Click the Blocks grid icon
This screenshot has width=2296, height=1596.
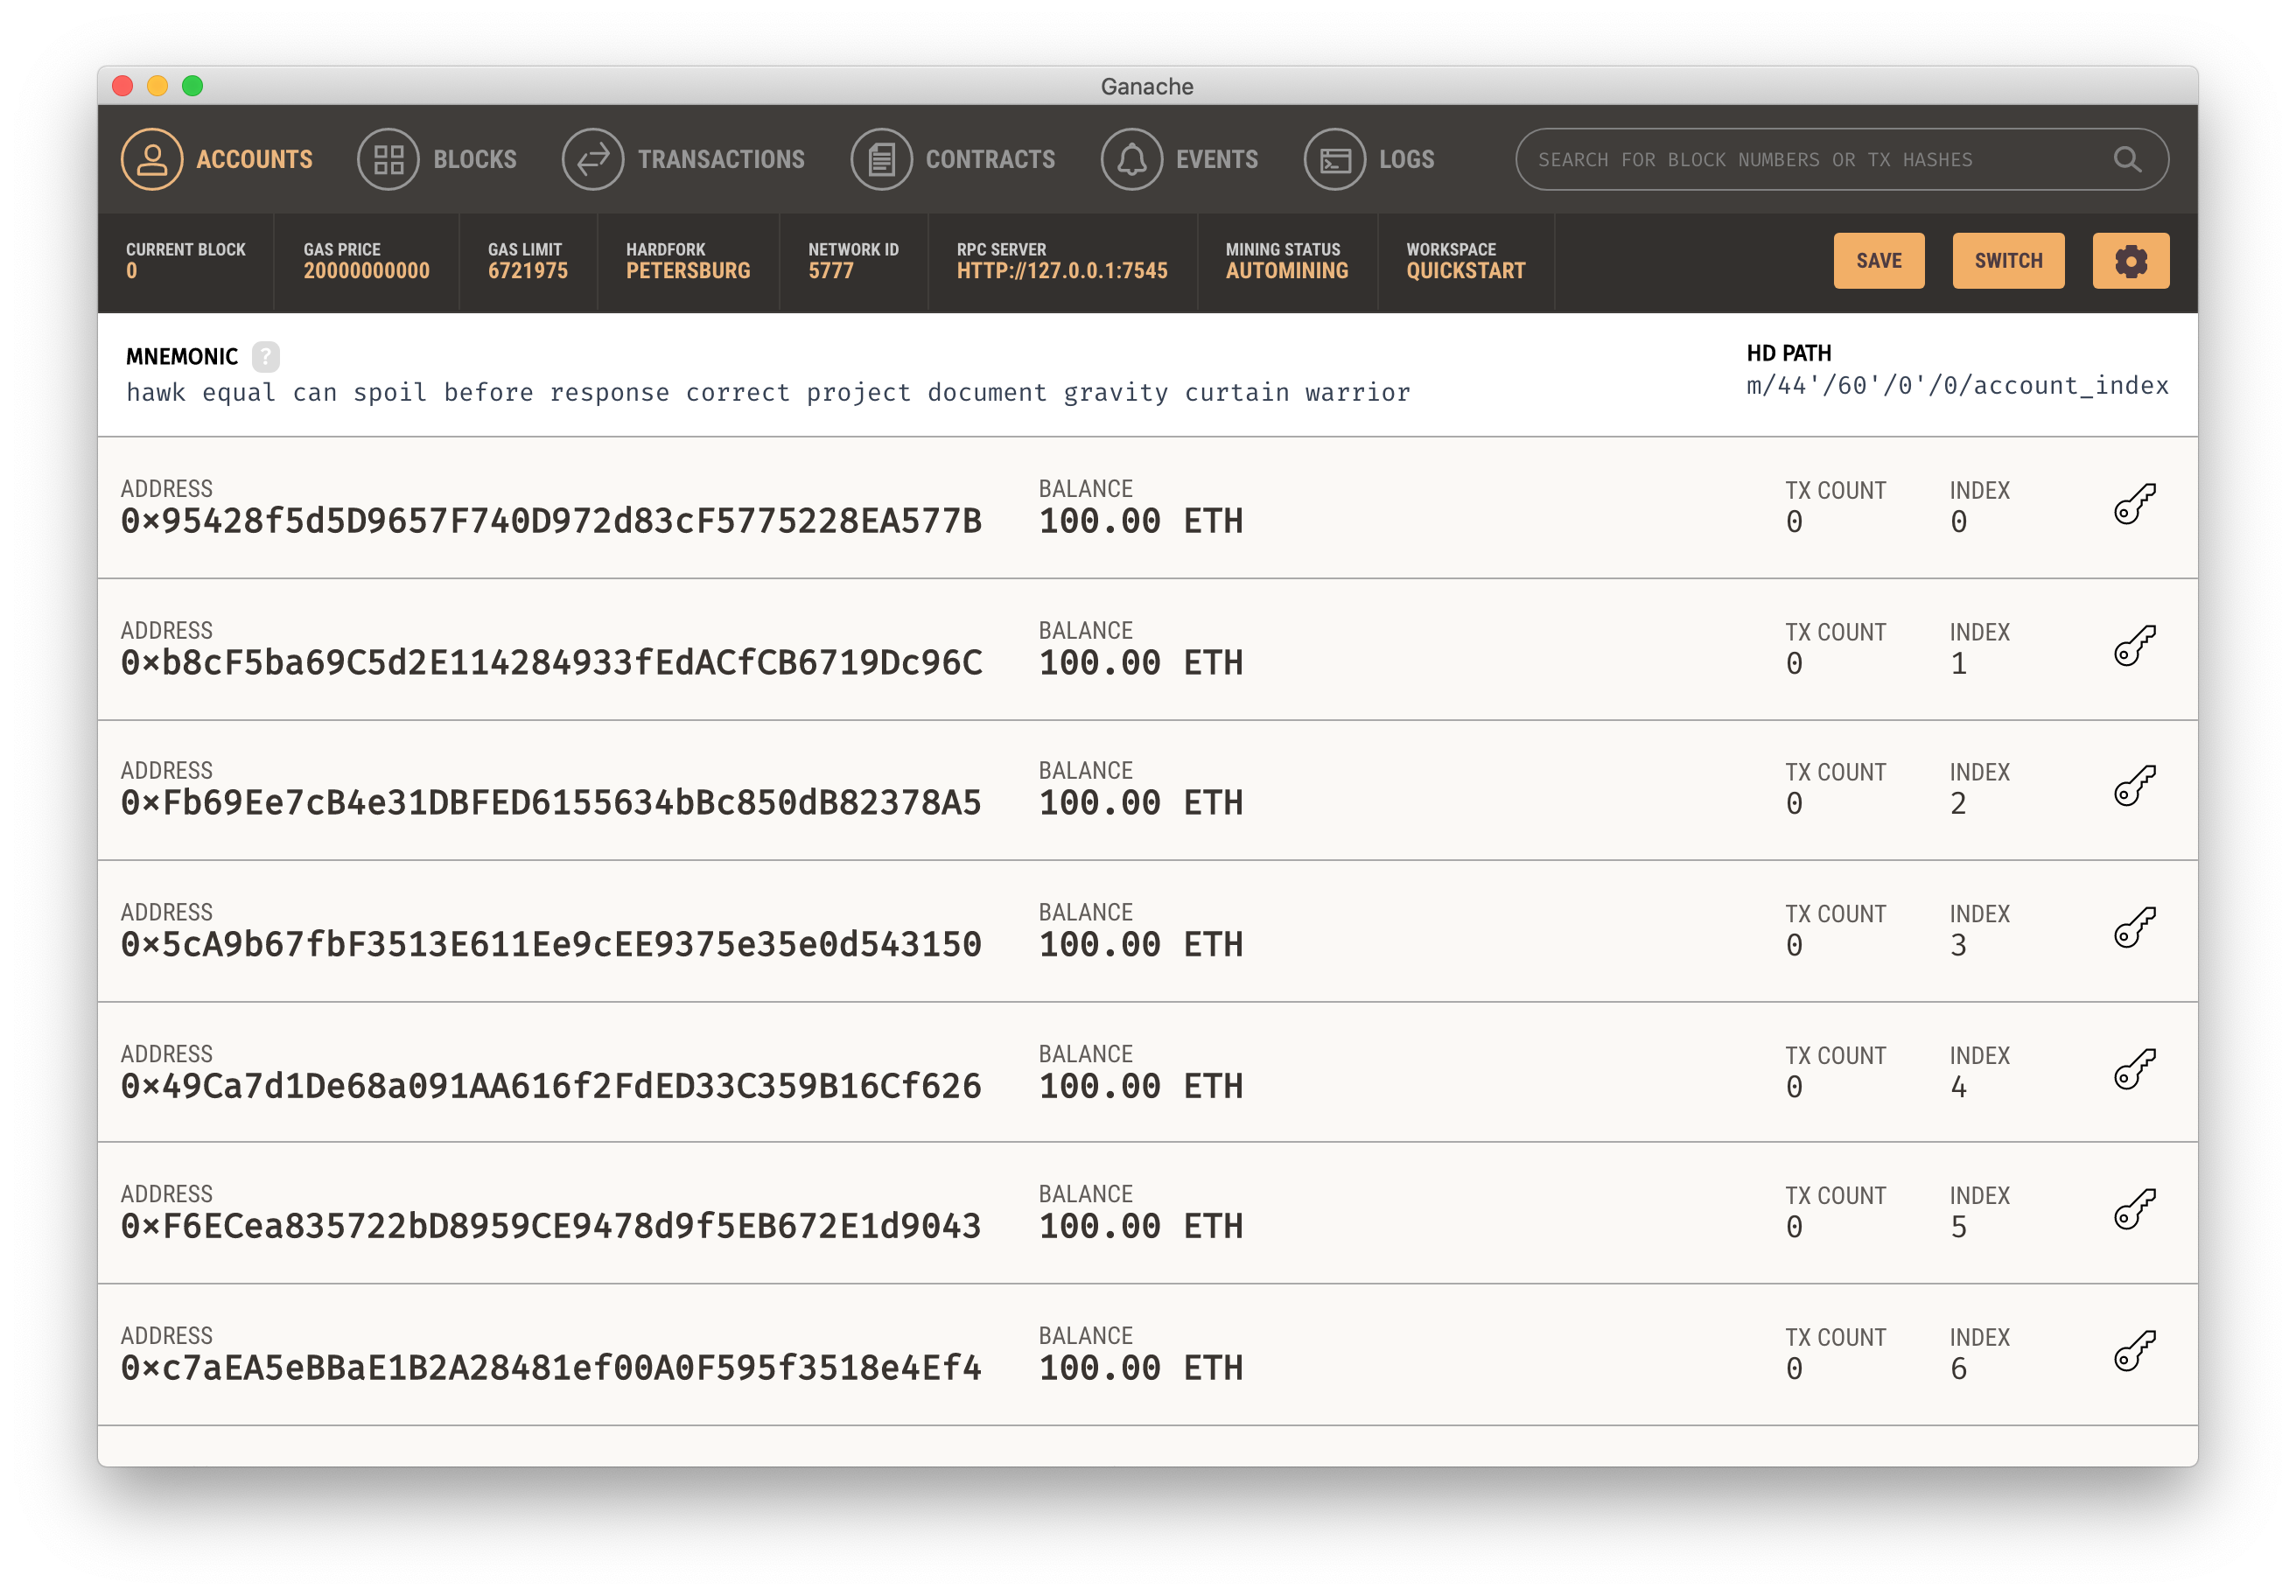[388, 159]
